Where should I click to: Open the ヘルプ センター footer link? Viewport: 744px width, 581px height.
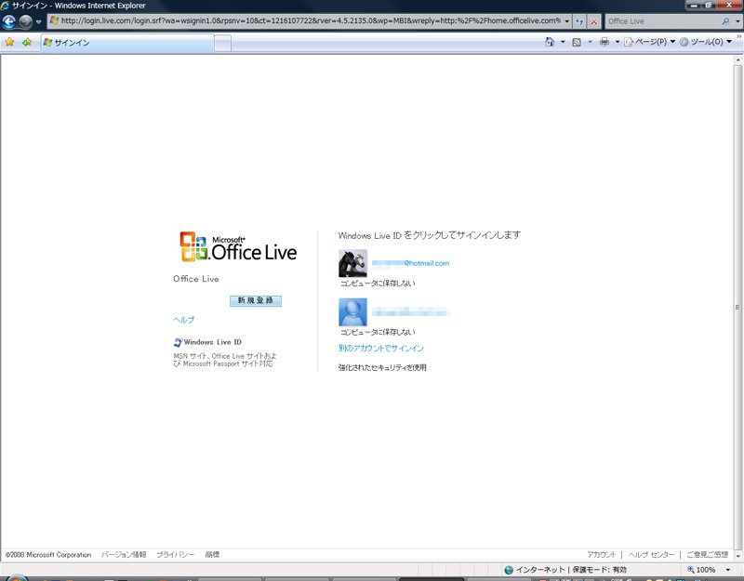651,554
